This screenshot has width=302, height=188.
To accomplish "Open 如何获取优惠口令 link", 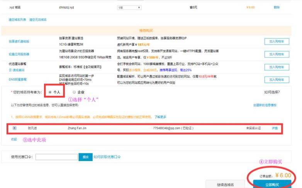I will (107, 157).
